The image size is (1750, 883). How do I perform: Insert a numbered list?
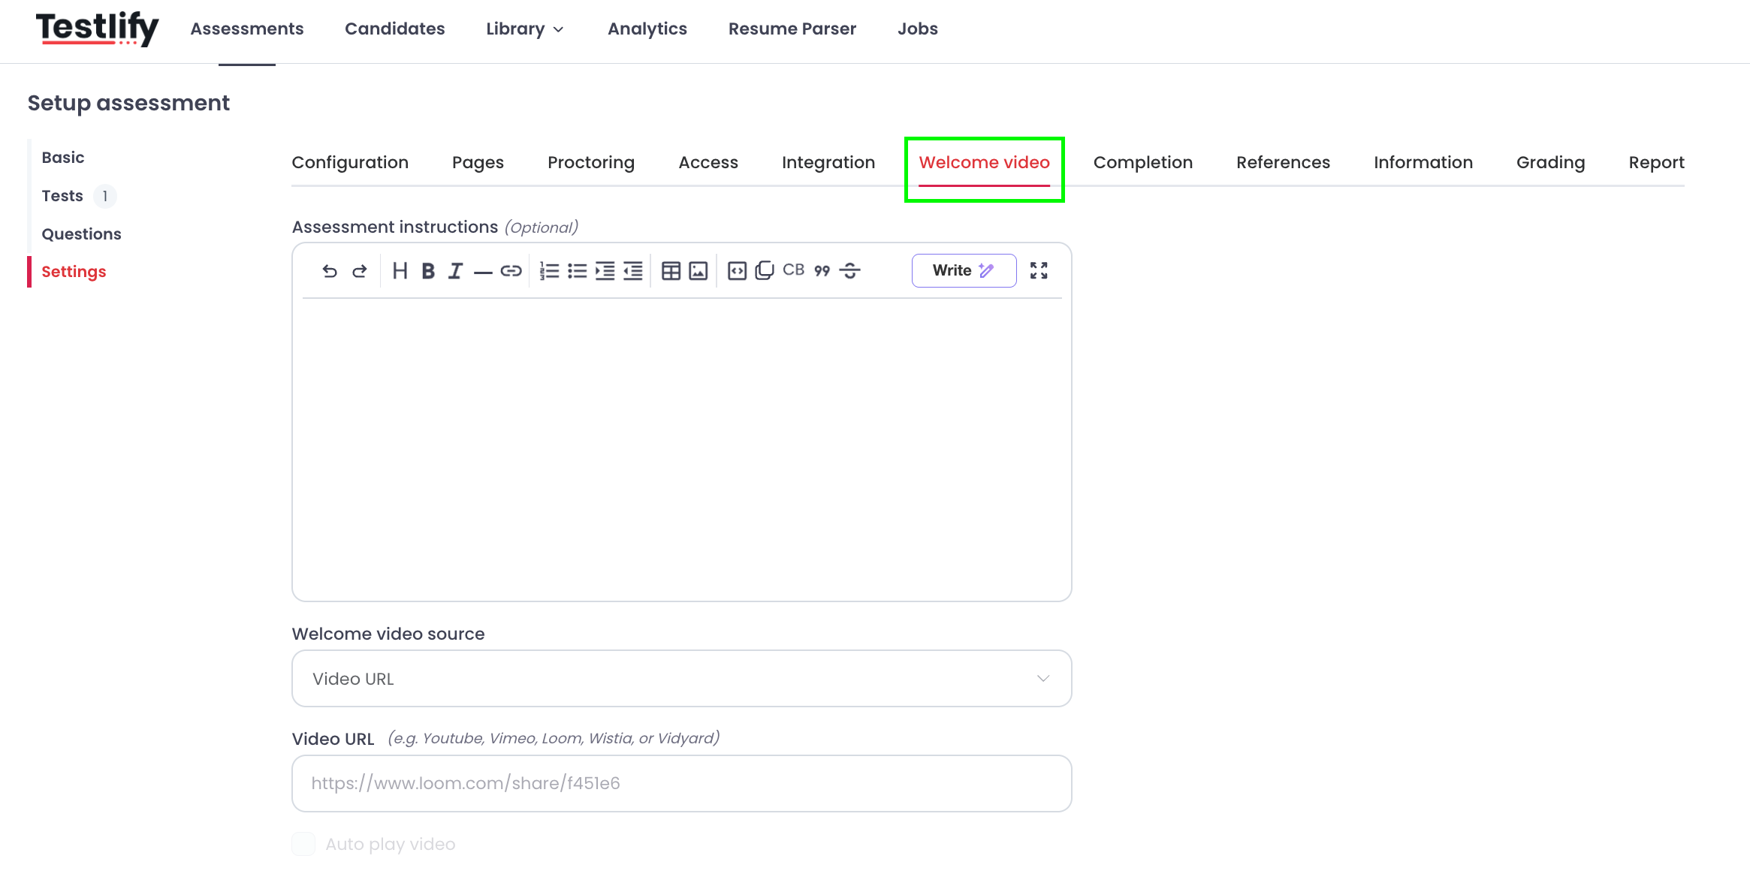549,271
